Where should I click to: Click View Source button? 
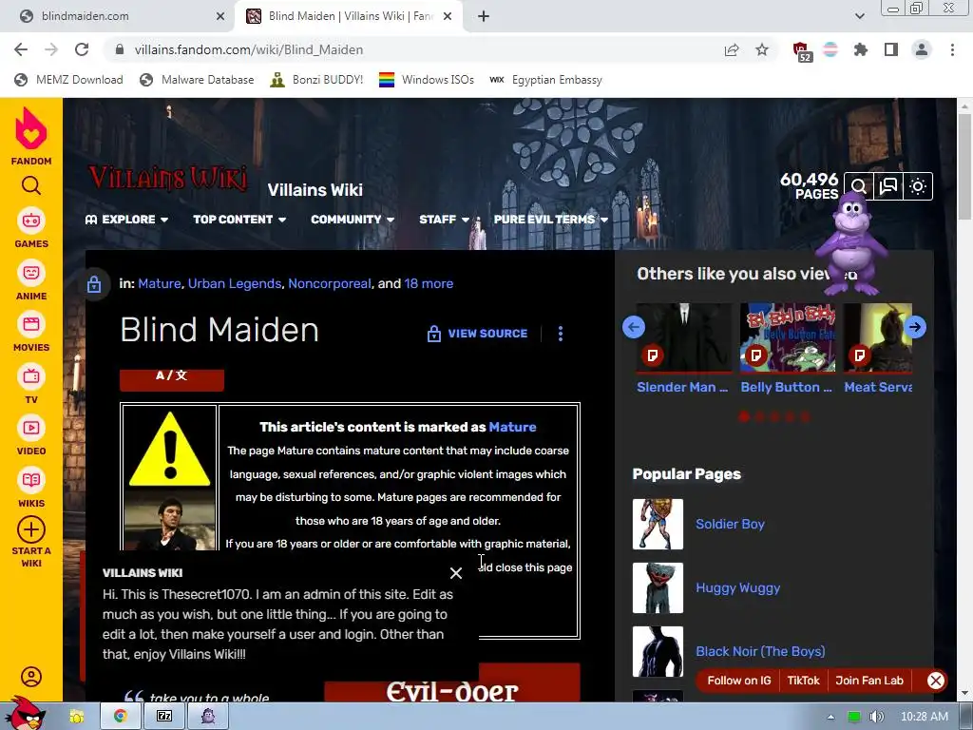pyautogui.click(x=477, y=334)
